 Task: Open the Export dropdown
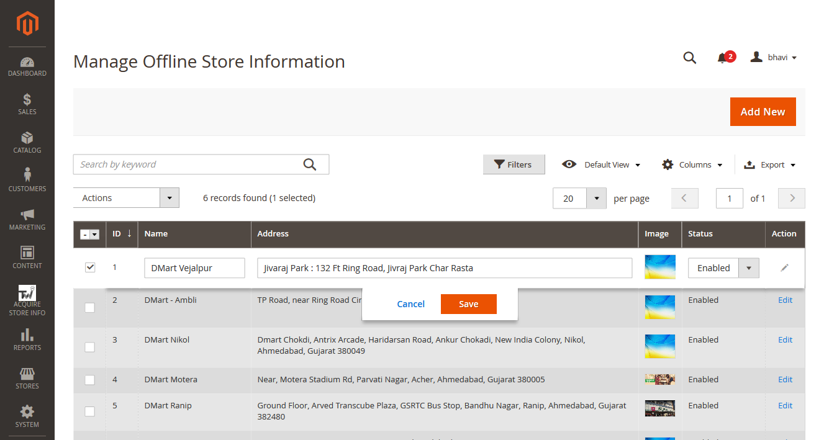click(x=769, y=164)
